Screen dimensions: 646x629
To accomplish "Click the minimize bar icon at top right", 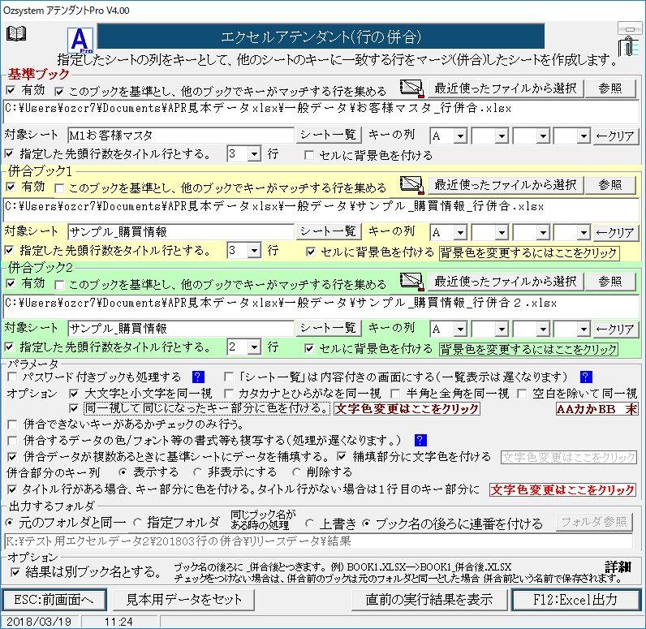I will pos(630,28).
